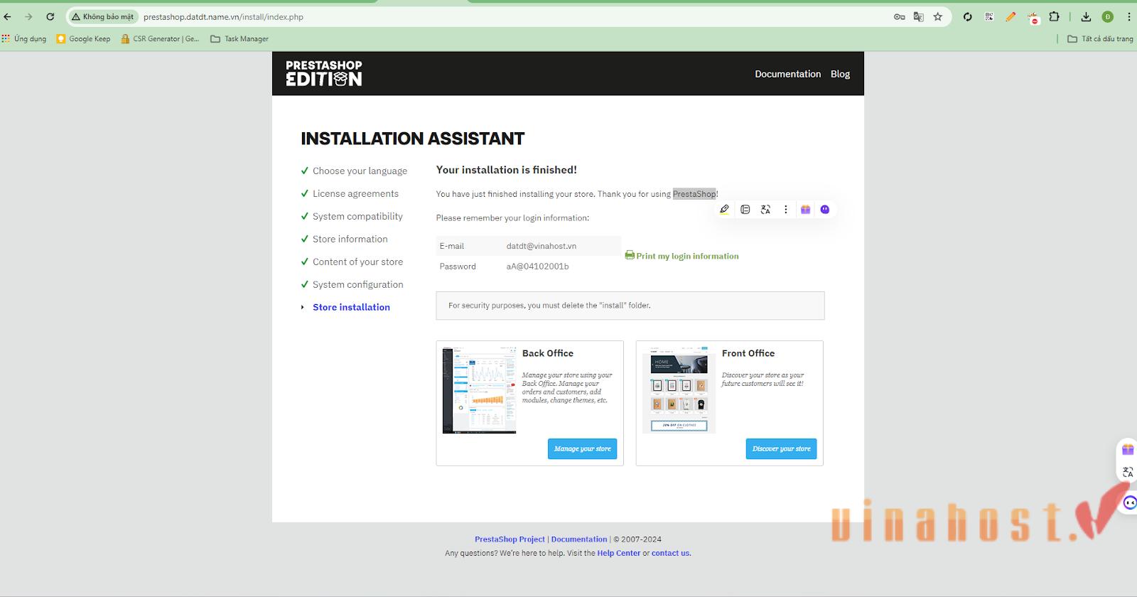Click the green profile avatar 'D'
The image size is (1137, 597).
pyautogui.click(x=1107, y=16)
